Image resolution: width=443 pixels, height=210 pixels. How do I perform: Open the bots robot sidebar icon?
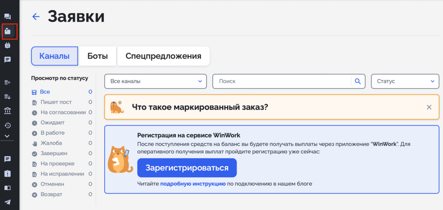coord(8,45)
